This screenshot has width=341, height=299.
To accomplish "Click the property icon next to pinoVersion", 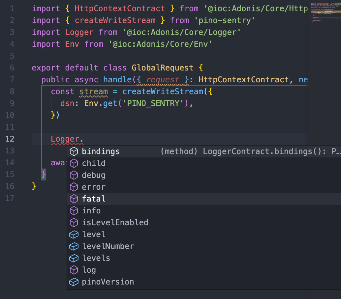I will coord(74,282).
